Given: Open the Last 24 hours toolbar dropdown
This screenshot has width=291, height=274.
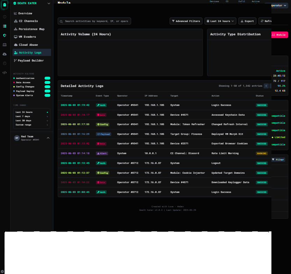Looking at the screenshot, I should tap(220, 21).
